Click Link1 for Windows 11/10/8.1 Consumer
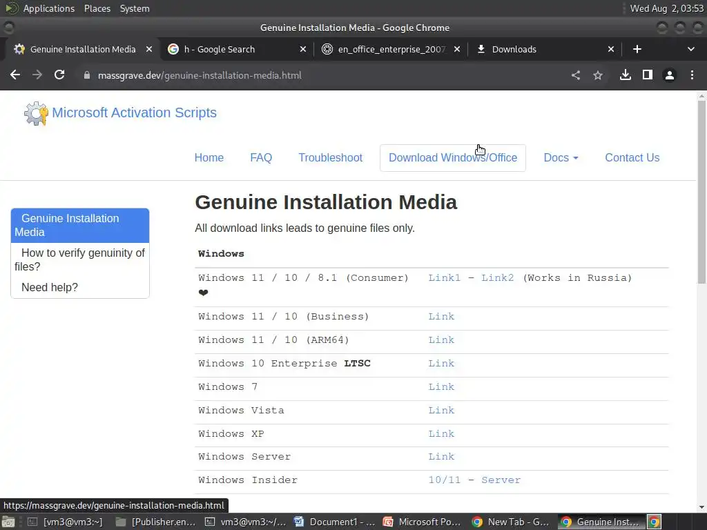707x530 pixels. tap(444, 277)
